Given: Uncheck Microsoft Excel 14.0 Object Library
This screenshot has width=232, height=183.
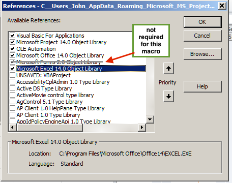Looking at the screenshot, I should click(12, 69).
